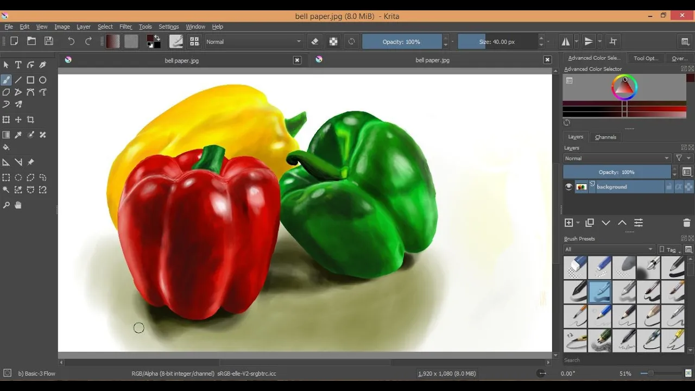Reload the original brush preset
Screen dimensions: 695x391
click(x=352, y=41)
